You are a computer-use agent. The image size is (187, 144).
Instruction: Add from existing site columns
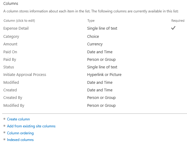31,126
